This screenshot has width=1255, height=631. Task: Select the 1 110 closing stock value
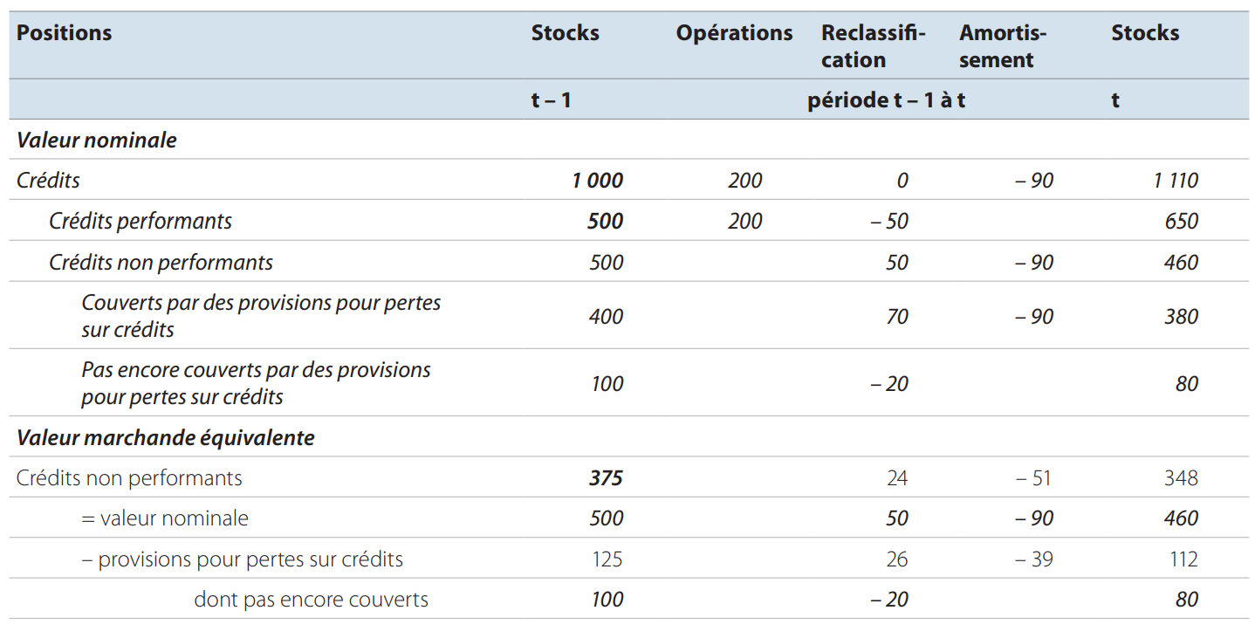coord(1176,181)
